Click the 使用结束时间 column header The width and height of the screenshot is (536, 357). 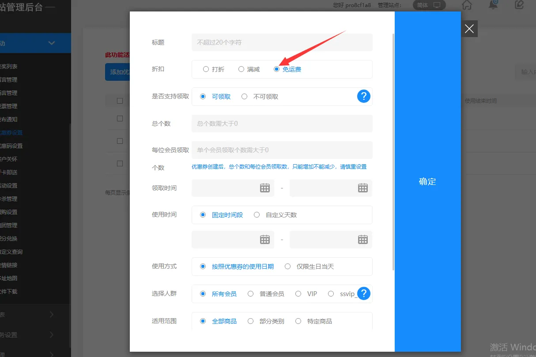tap(481, 101)
